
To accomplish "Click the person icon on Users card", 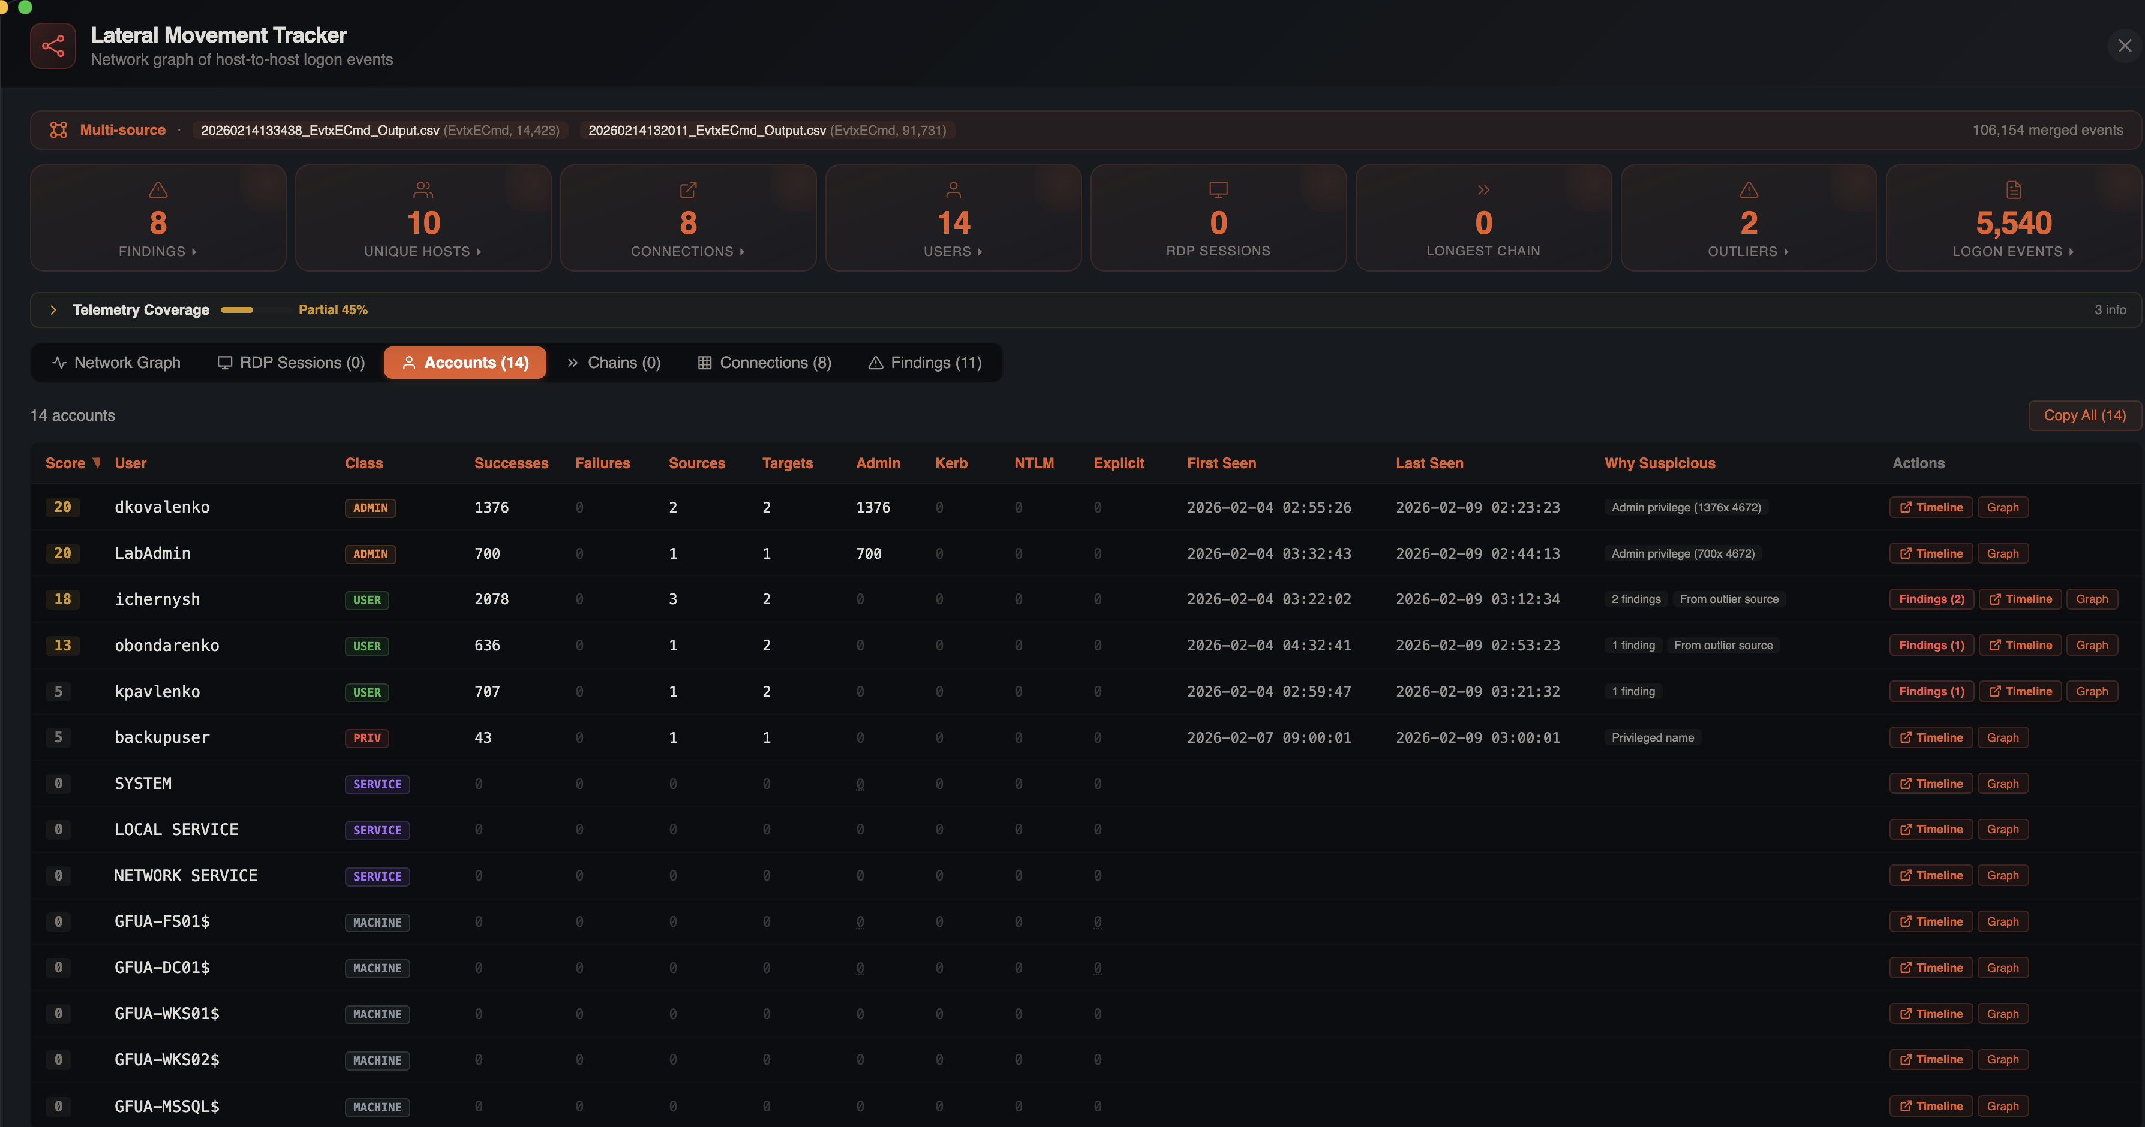I will coord(953,190).
